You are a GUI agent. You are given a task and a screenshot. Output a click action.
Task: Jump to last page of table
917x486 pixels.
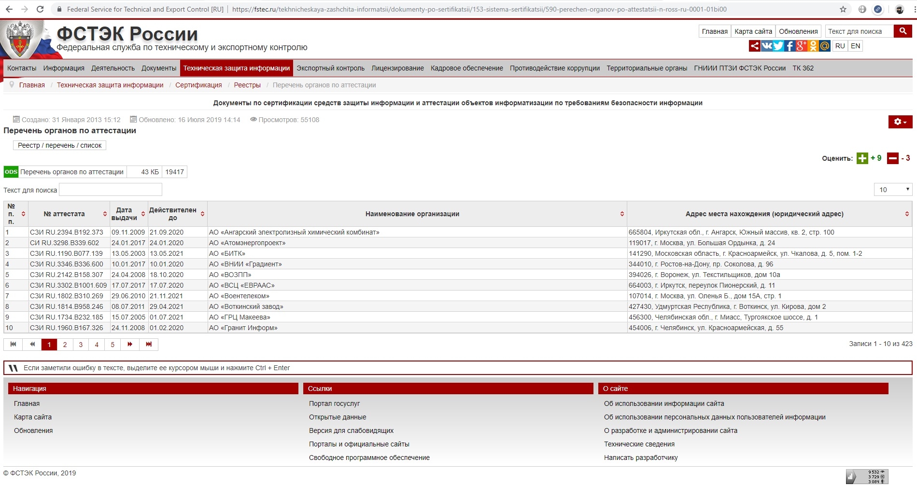tap(149, 344)
